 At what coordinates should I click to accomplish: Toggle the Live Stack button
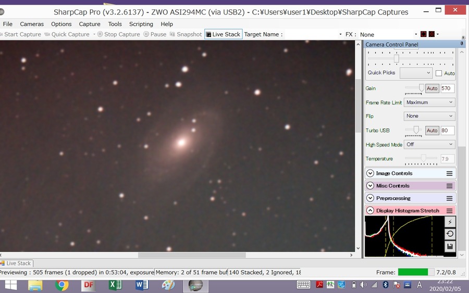(224, 34)
